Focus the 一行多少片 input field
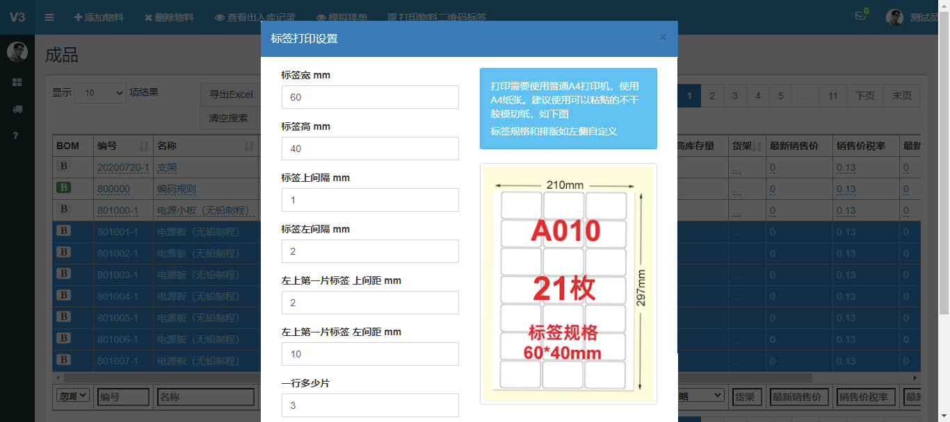The height and width of the screenshot is (422, 950). point(370,405)
